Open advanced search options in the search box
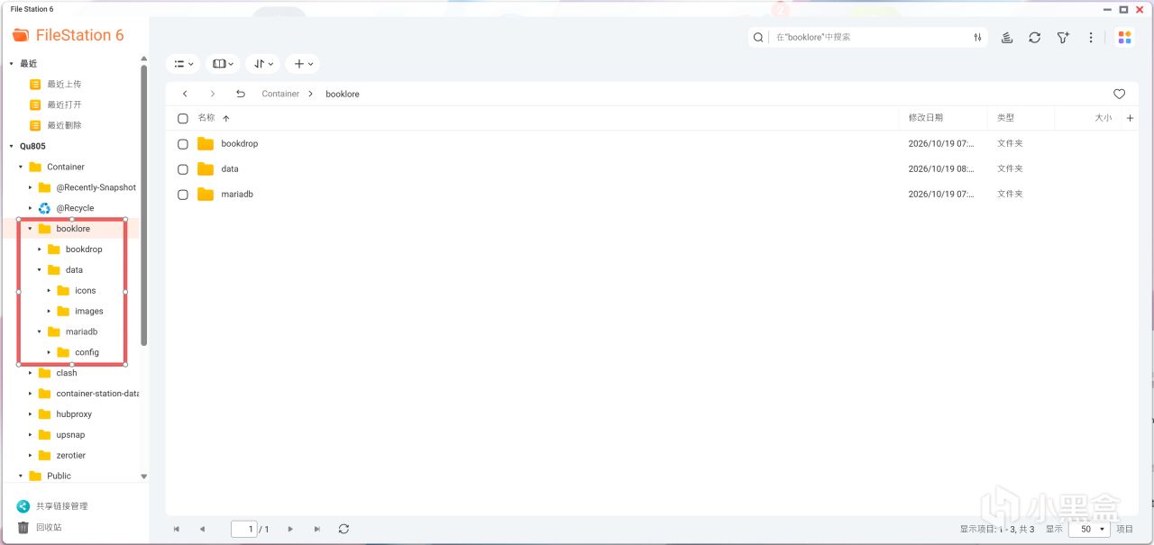1154x545 pixels. pyautogui.click(x=977, y=37)
